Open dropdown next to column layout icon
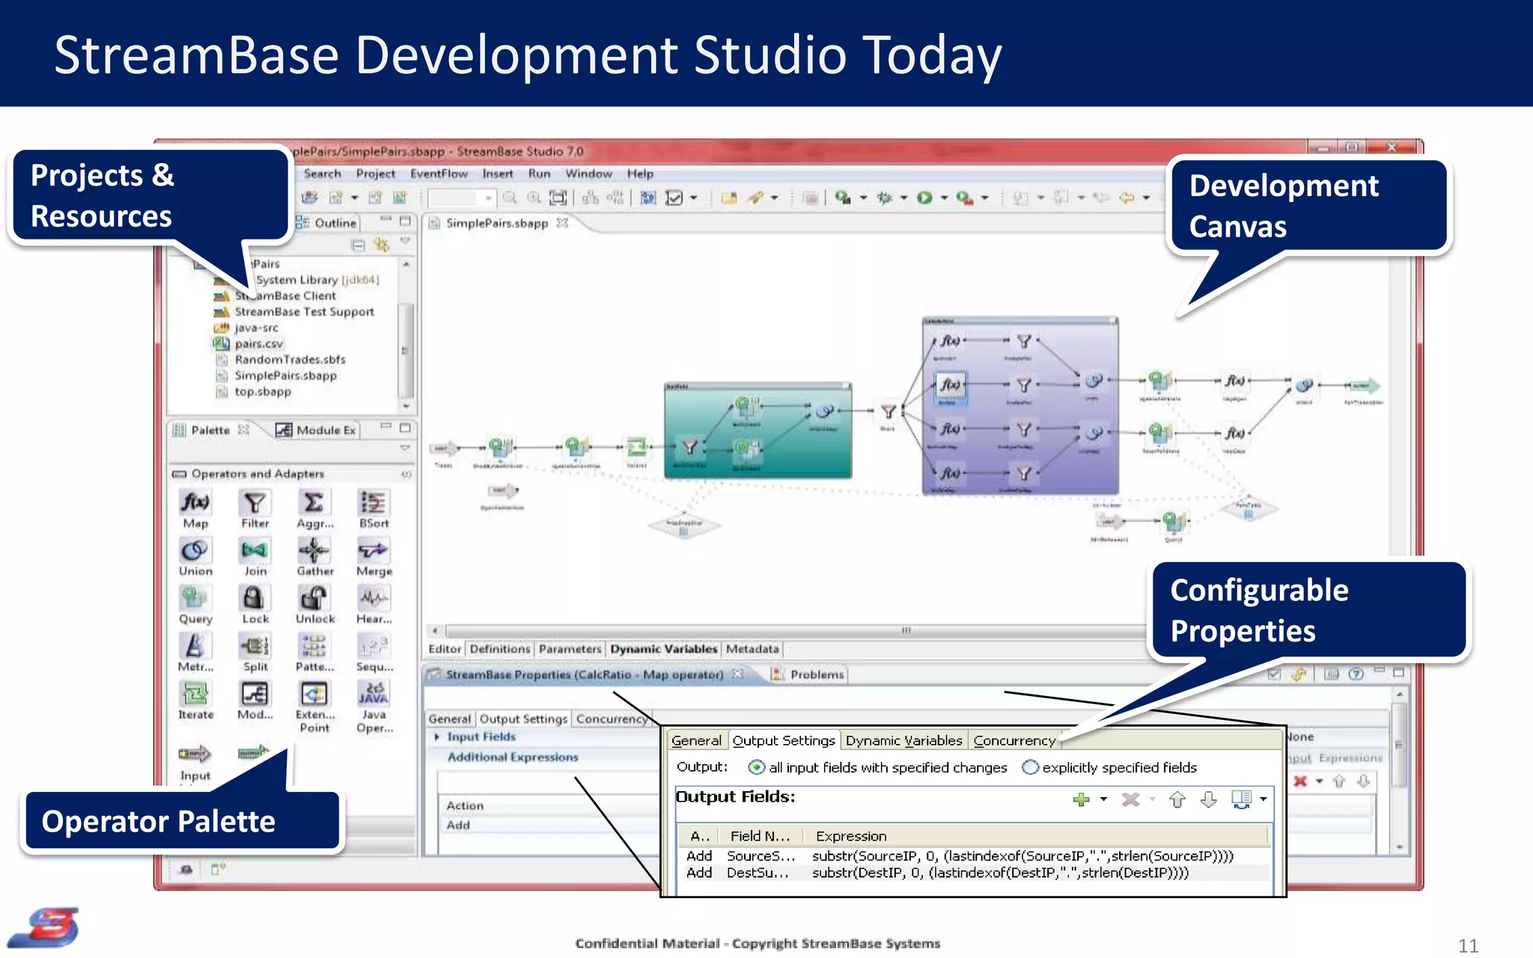The image size is (1533, 958). pos(1263,799)
